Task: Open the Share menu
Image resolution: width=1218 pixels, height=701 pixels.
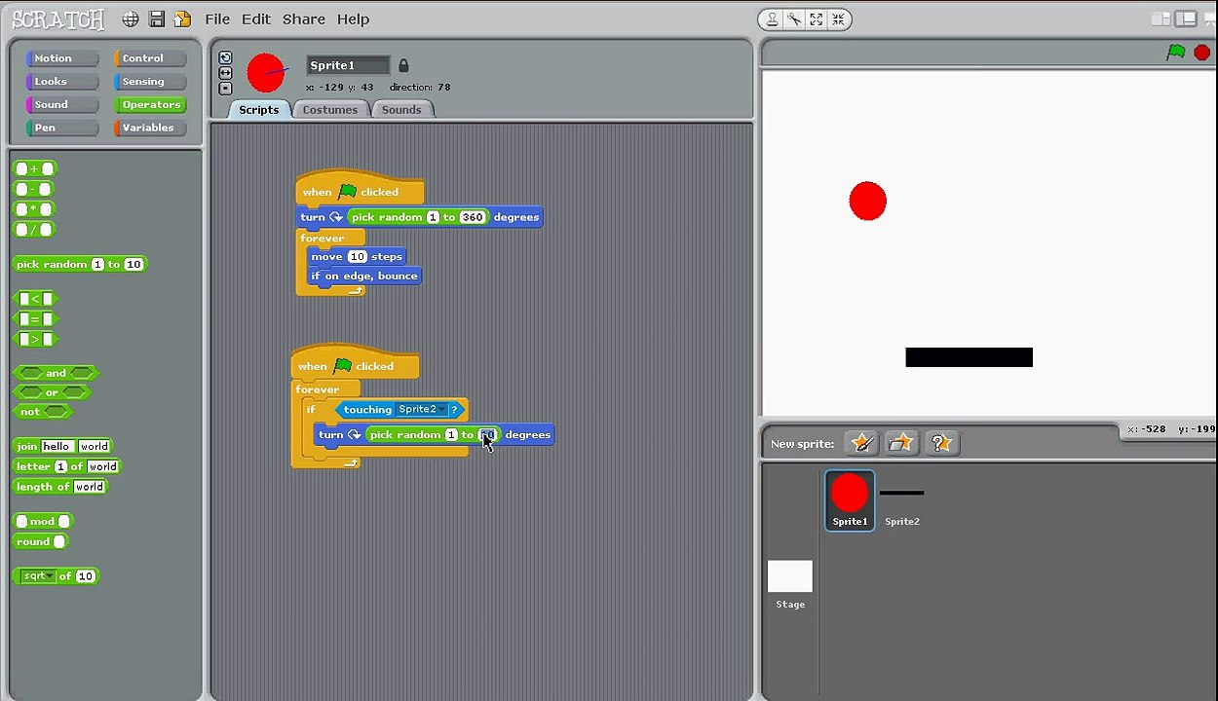Action: click(x=304, y=19)
